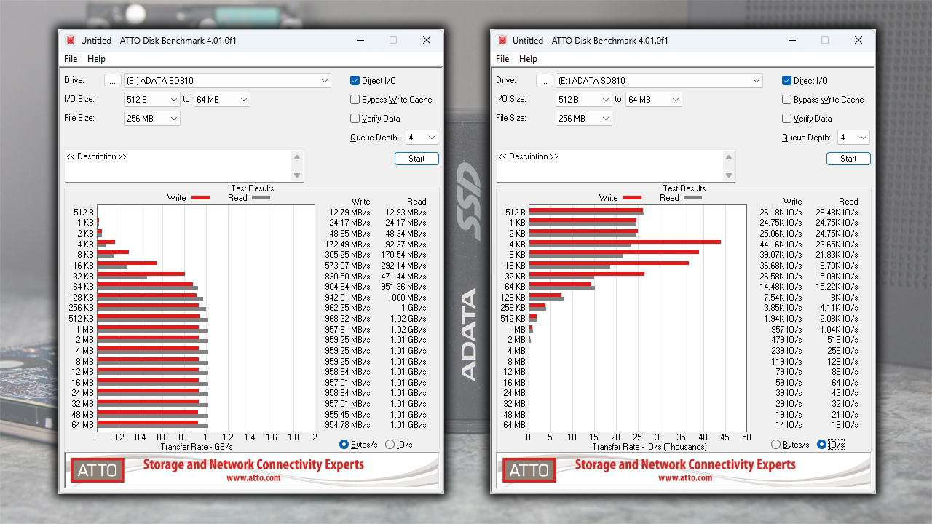
Task: Click the Description scroll-down arrow in the right window
Action: point(729,175)
